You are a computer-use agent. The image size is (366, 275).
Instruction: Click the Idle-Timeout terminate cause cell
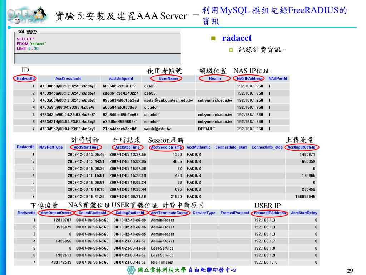pos(162,262)
